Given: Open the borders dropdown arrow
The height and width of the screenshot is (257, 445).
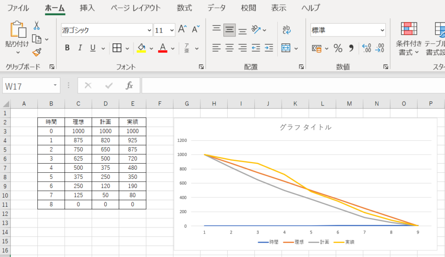Looking at the screenshot, I should [x=127, y=49].
